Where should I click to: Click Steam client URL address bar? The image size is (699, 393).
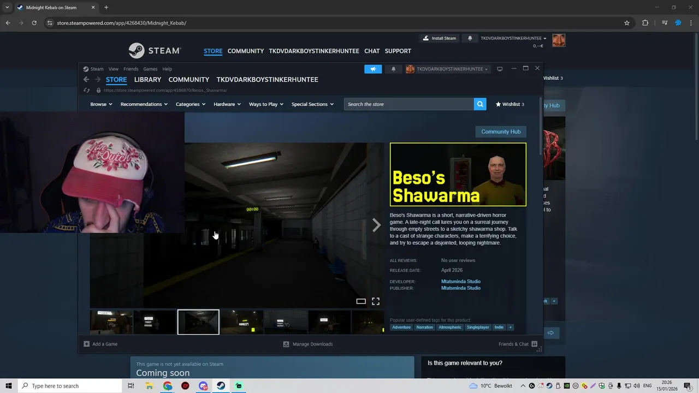(x=165, y=90)
